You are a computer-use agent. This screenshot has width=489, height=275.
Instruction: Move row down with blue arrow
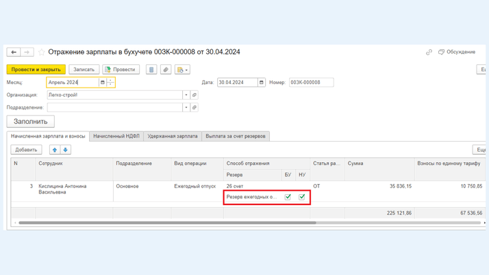(x=66, y=150)
